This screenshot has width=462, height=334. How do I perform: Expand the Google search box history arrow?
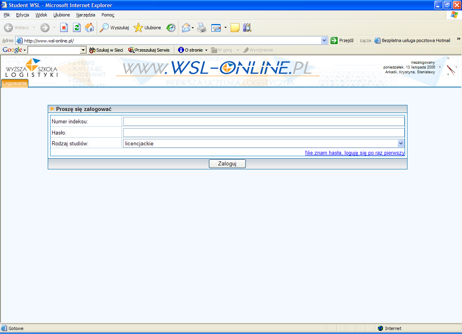(83, 50)
